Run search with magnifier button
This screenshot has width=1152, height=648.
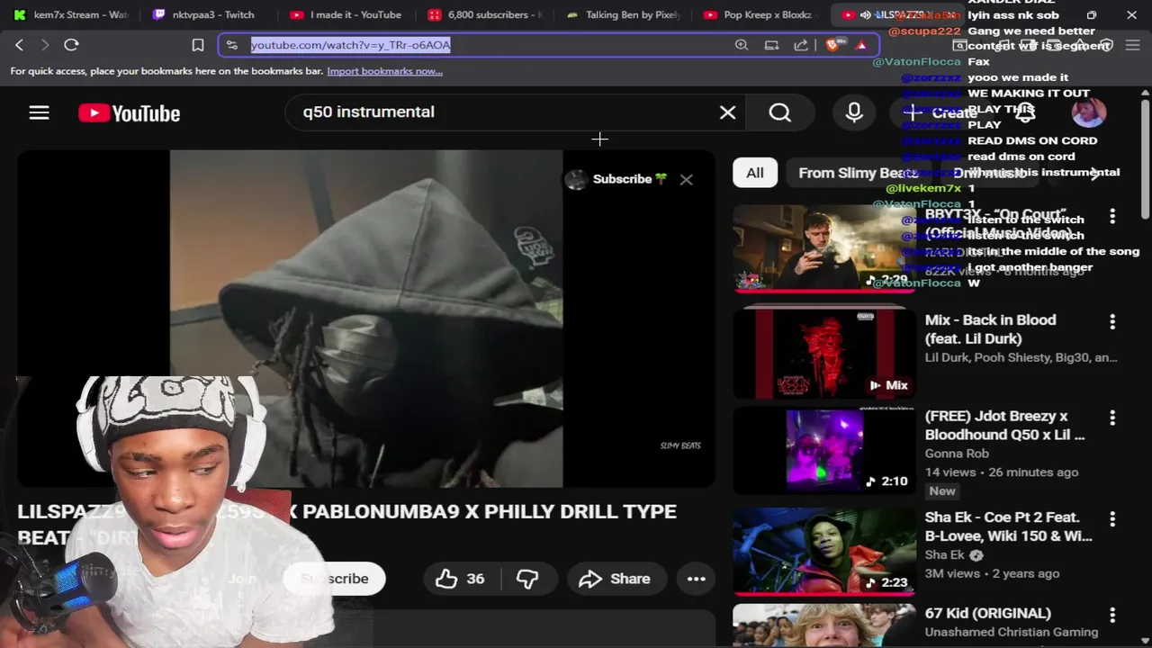click(x=780, y=112)
